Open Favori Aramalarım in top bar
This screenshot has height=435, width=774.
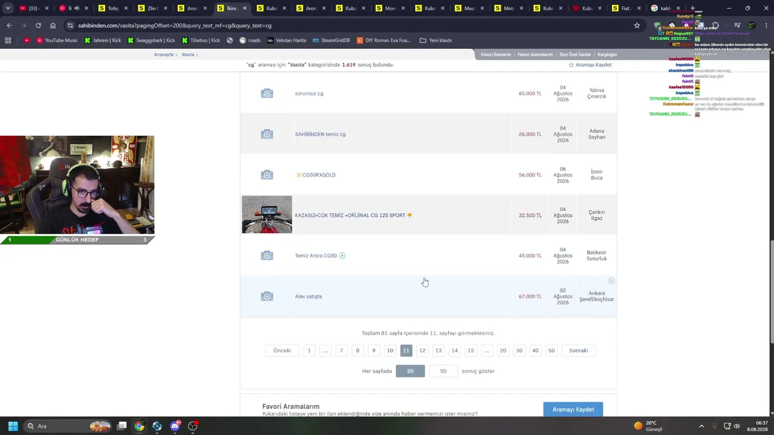pos(535,54)
